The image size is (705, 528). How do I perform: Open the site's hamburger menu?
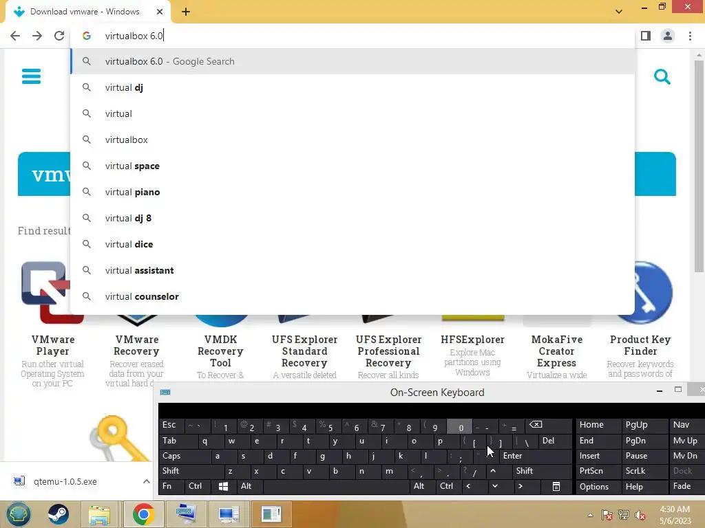pos(32,76)
